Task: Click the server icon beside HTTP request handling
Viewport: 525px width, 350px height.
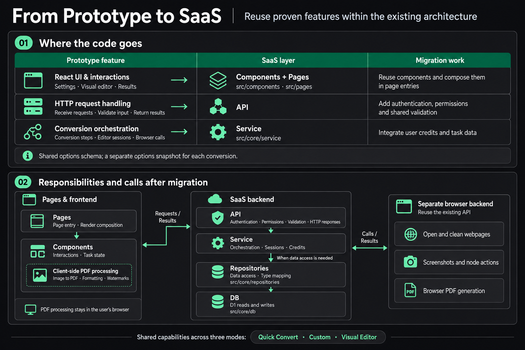Action: tap(33, 106)
